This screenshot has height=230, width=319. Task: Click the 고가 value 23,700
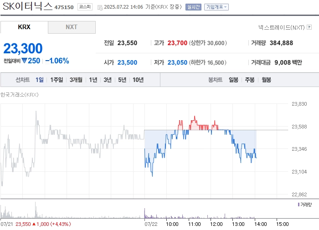click(x=177, y=43)
